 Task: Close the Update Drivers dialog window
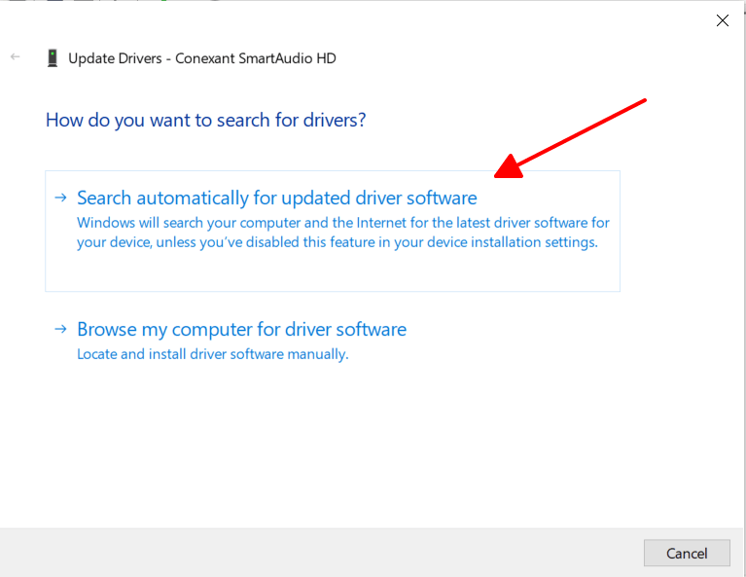722,20
